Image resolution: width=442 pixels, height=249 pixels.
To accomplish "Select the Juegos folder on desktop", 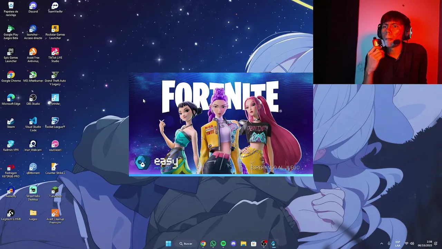I will 33,215.
